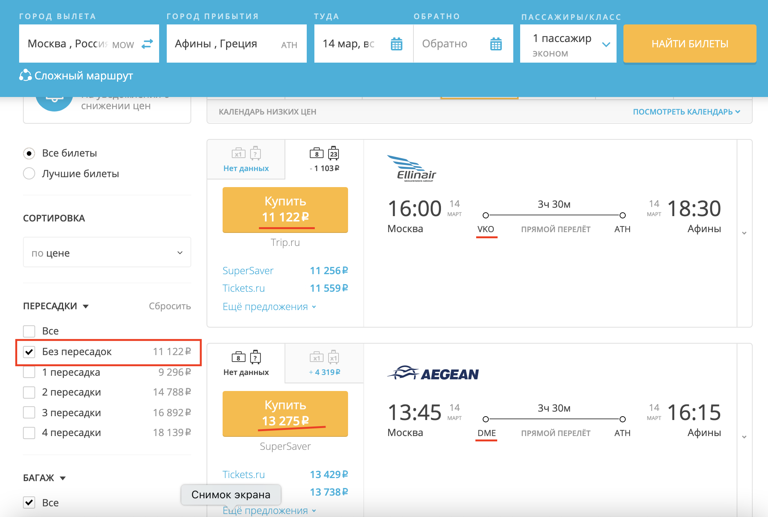Click the complex route icon
768x517 pixels.
(25, 75)
